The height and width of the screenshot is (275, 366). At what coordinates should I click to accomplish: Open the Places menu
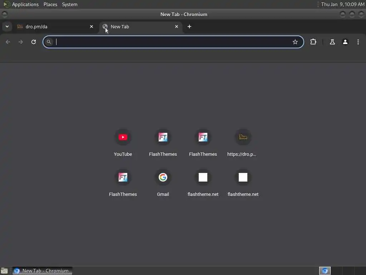coord(50,4)
